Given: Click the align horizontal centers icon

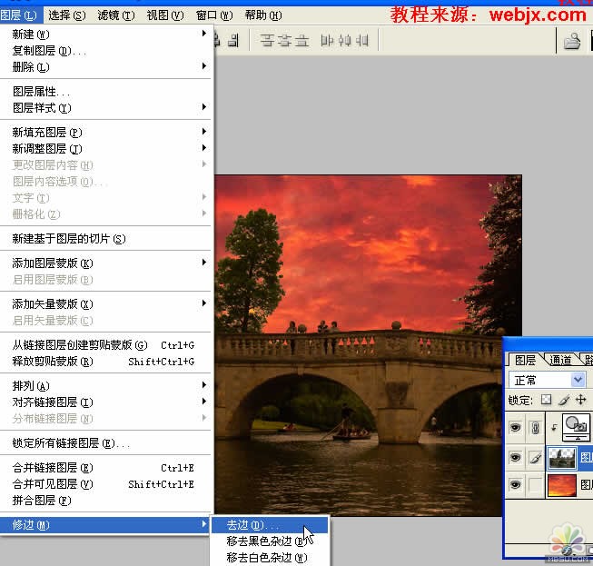Looking at the screenshot, I should [x=344, y=41].
